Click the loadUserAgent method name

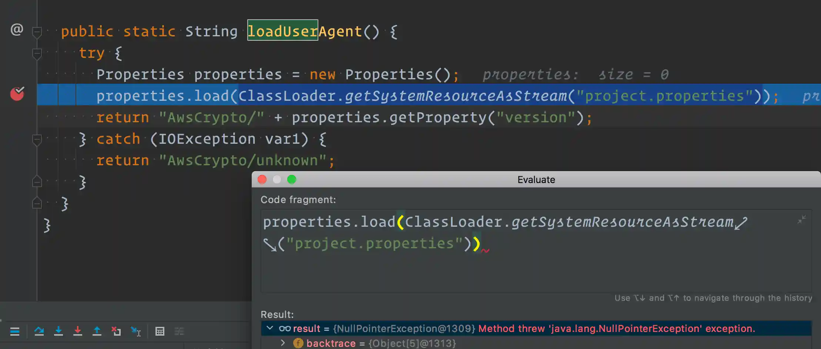click(x=305, y=31)
